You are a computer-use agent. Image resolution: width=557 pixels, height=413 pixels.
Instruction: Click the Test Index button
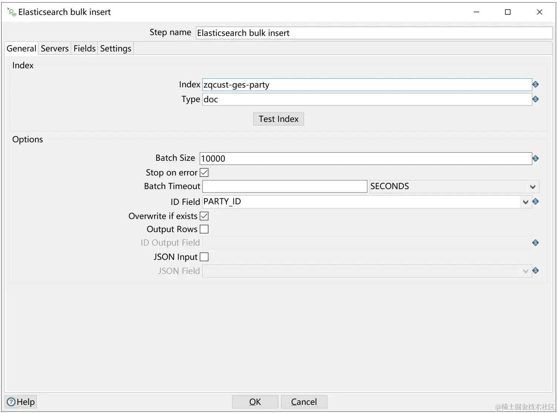(278, 119)
